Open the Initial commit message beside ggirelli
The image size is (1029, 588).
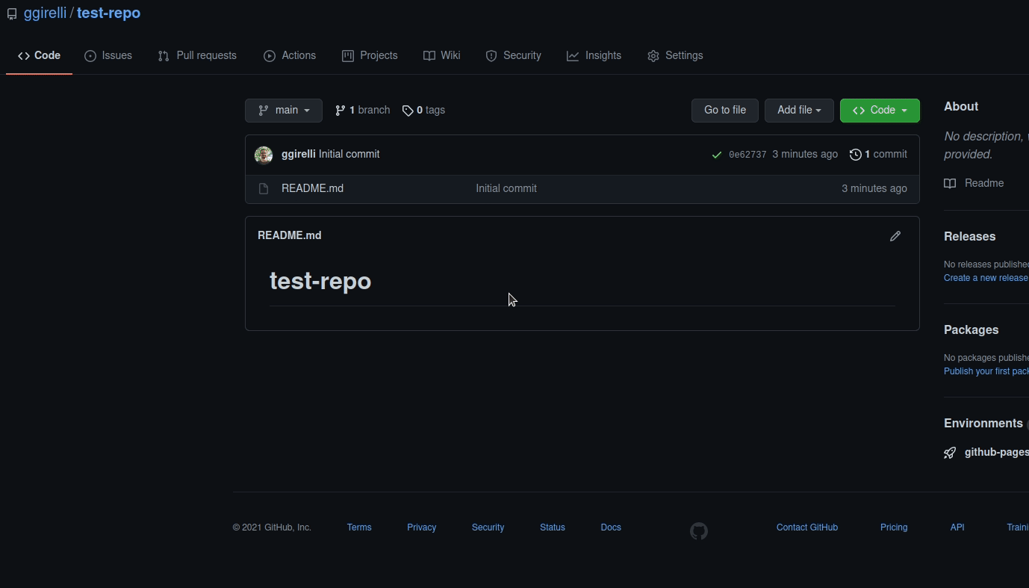[x=349, y=154]
